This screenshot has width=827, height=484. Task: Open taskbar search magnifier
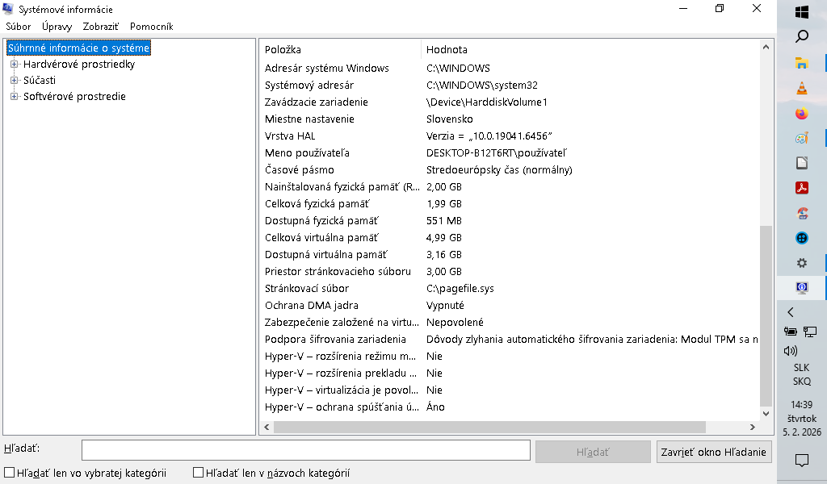tap(802, 36)
